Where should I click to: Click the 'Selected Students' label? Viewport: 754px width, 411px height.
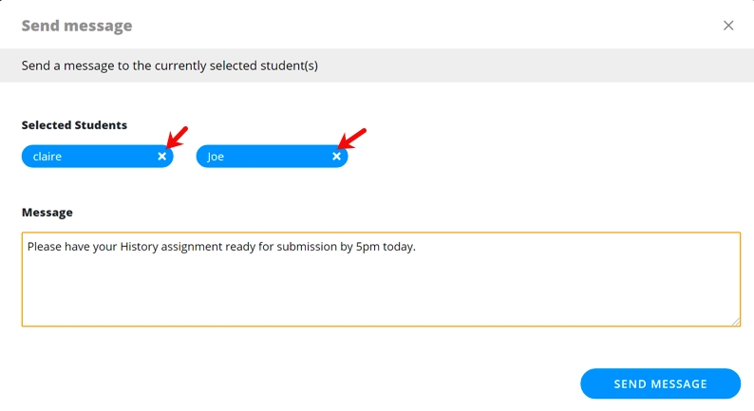click(74, 124)
